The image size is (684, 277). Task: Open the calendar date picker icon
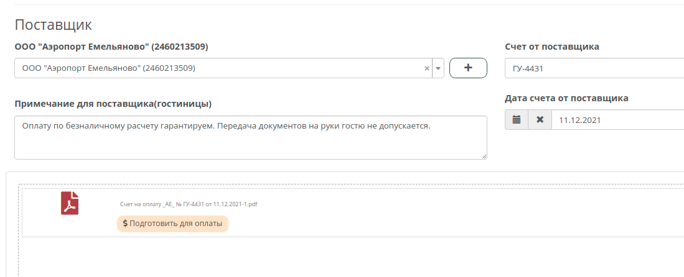[x=516, y=120]
